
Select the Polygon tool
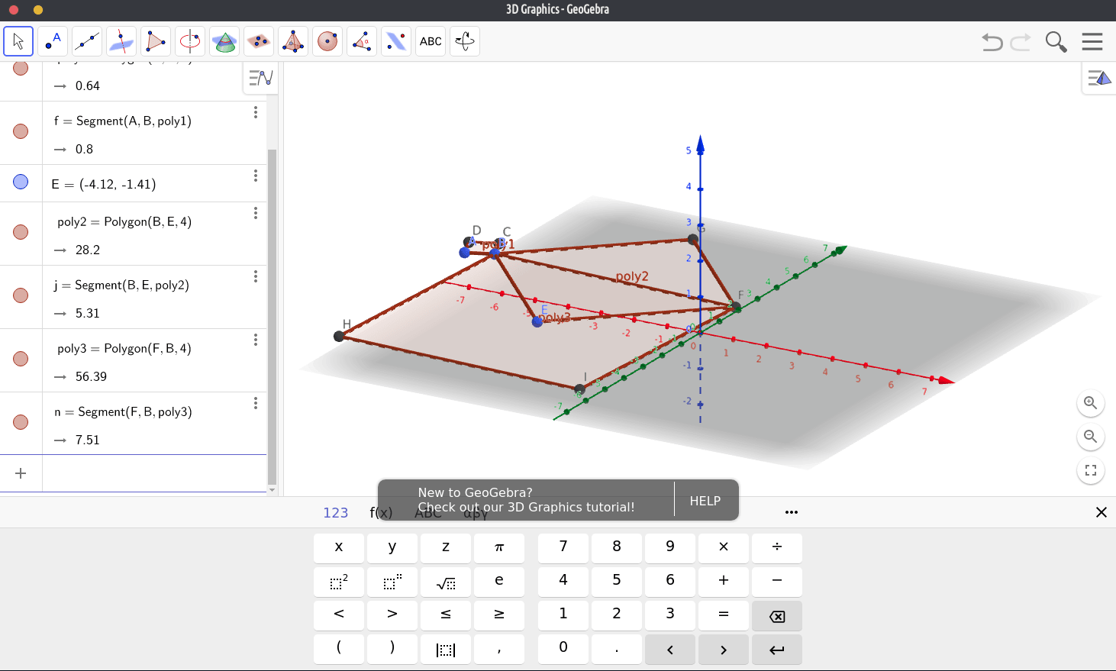(156, 41)
